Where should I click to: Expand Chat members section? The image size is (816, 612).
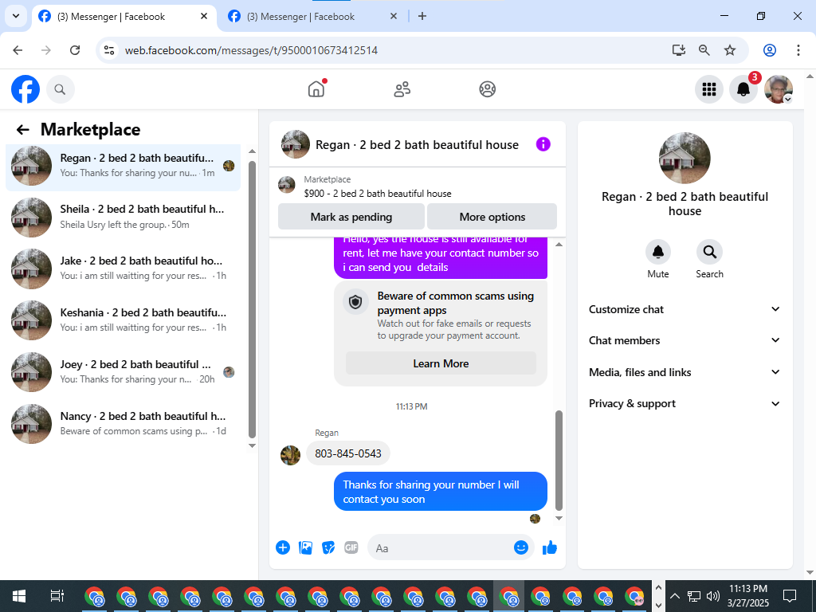pyautogui.click(x=685, y=340)
